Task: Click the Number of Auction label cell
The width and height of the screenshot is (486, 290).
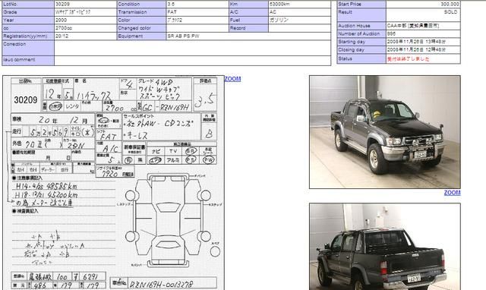Action: (361, 33)
